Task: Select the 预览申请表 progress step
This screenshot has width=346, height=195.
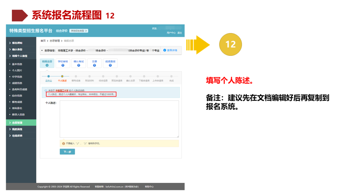Action: (117, 79)
